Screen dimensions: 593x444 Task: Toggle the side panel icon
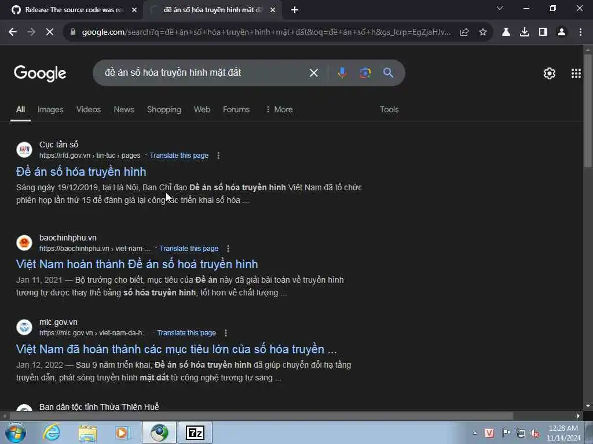point(543,32)
